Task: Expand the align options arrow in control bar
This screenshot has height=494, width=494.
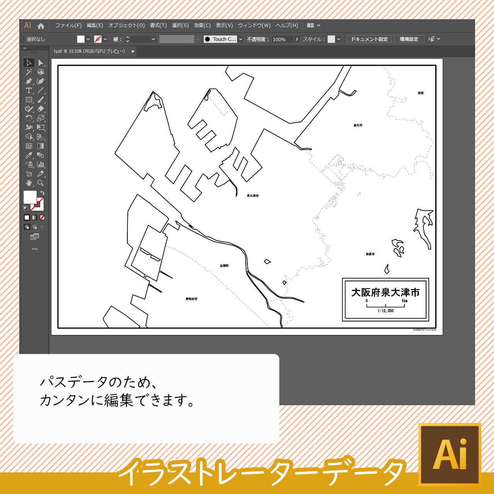Action: pos(439,39)
